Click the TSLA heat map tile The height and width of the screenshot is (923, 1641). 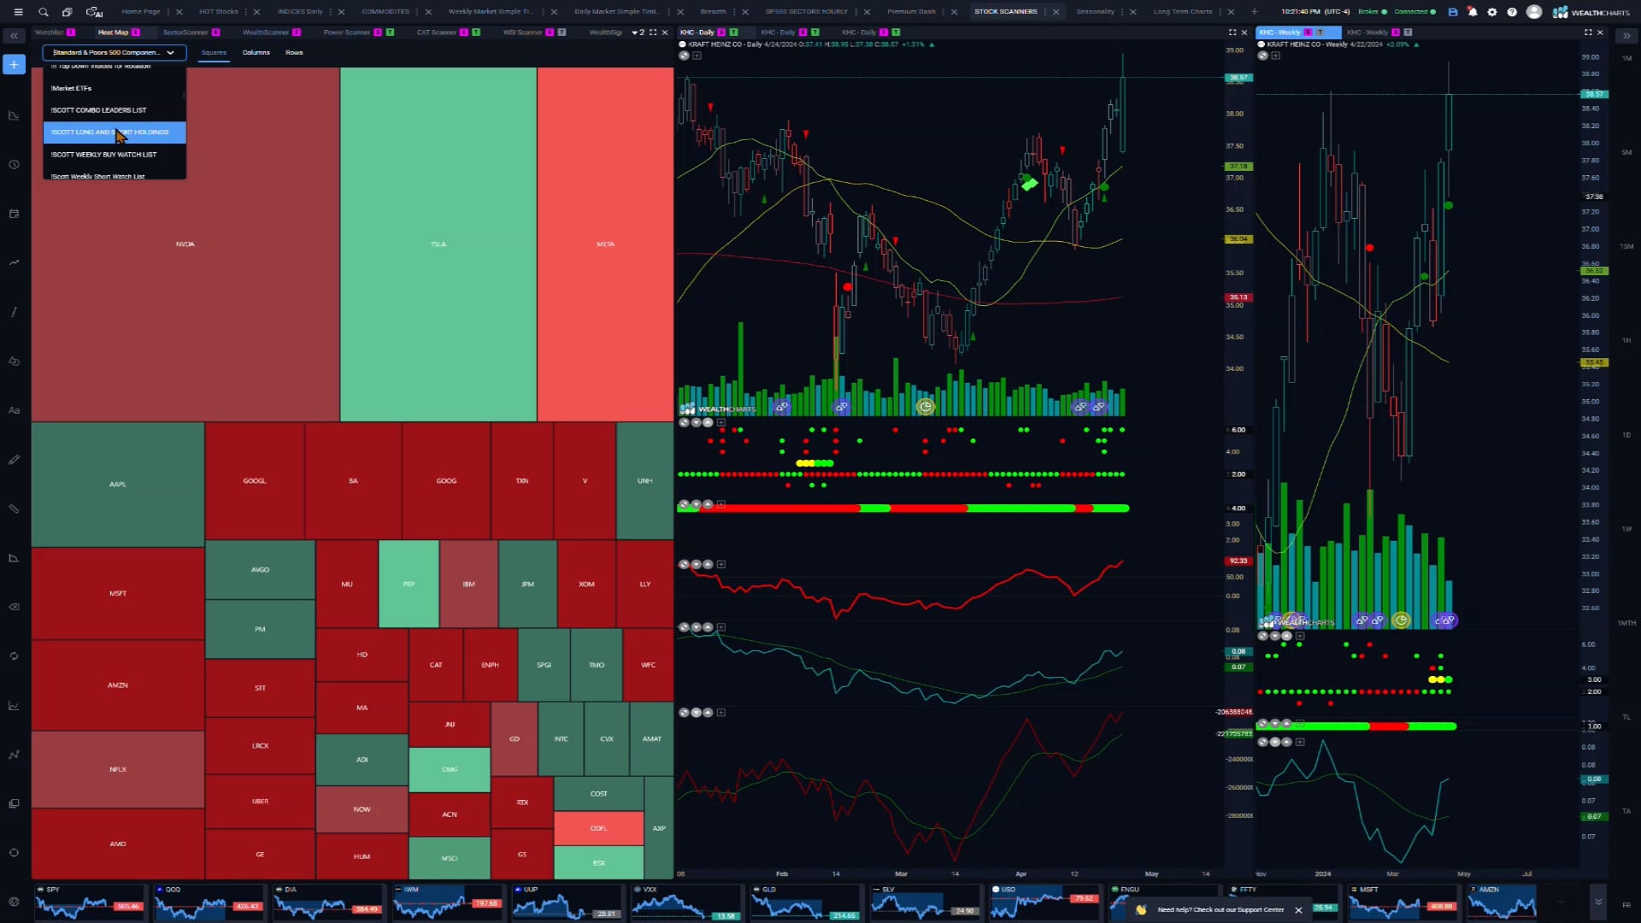pyautogui.click(x=438, y=244)
